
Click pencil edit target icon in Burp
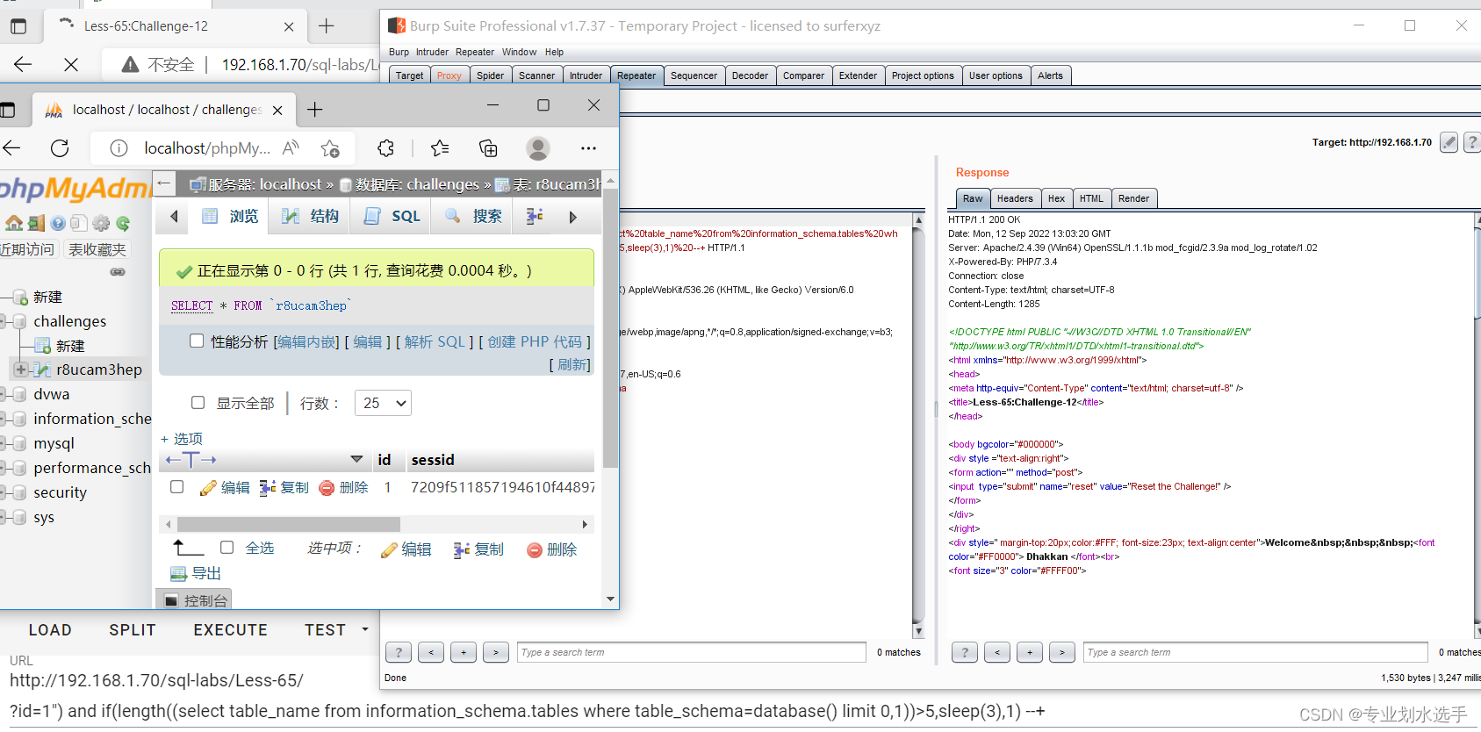coord(1449,142)
